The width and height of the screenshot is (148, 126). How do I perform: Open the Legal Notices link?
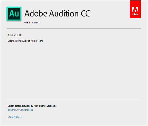[15, 117]
